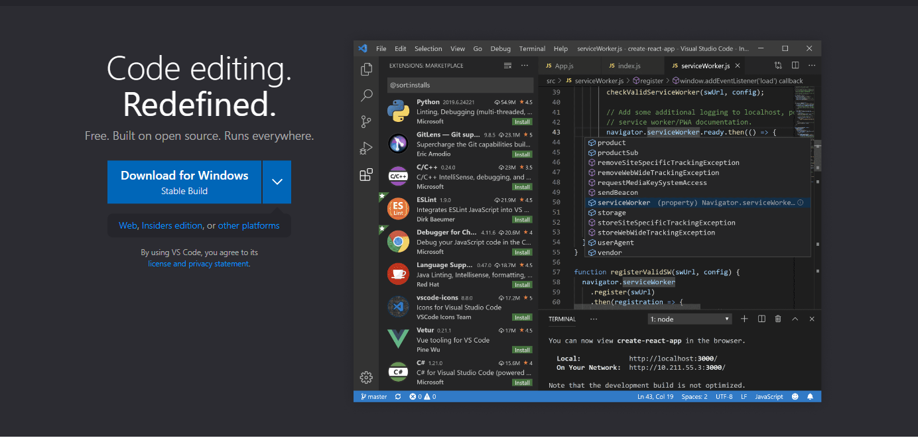918x442 pixels.
Task: Click the master branch in status bar
Action: 374,396
